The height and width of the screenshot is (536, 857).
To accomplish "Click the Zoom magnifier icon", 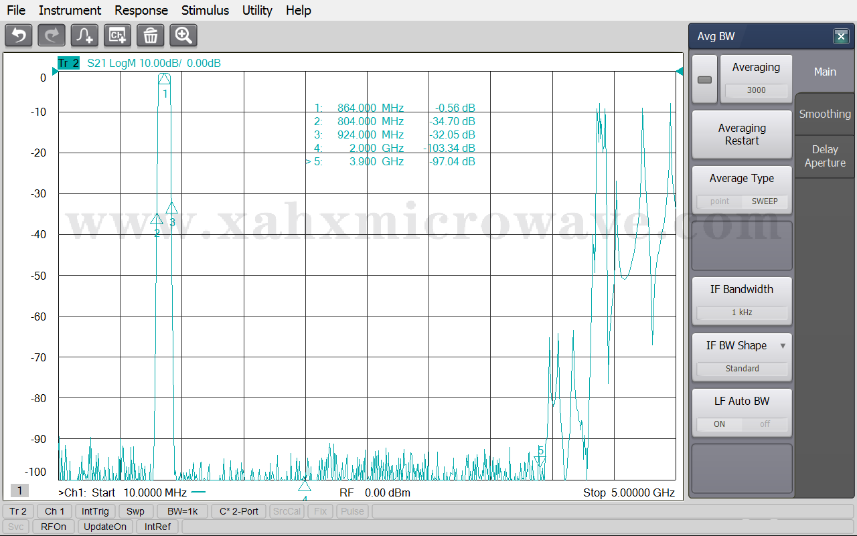I will pos(183,35).
